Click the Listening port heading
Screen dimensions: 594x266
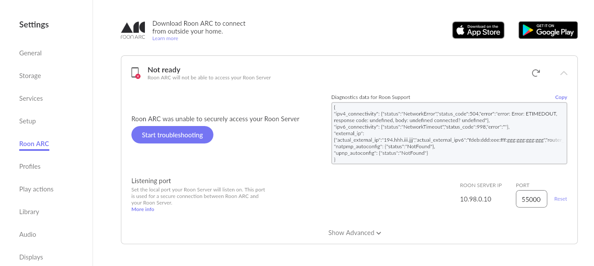[151, 181]
